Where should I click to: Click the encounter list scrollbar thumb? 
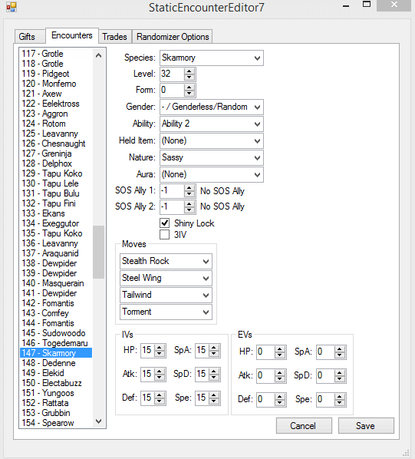click(x=98, y=252)
